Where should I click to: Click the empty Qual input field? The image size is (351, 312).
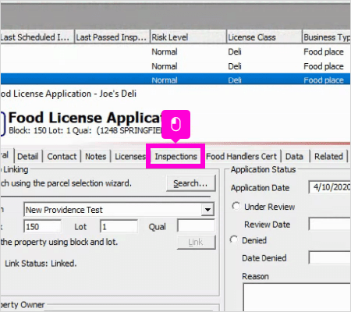(x=196, y=225)
